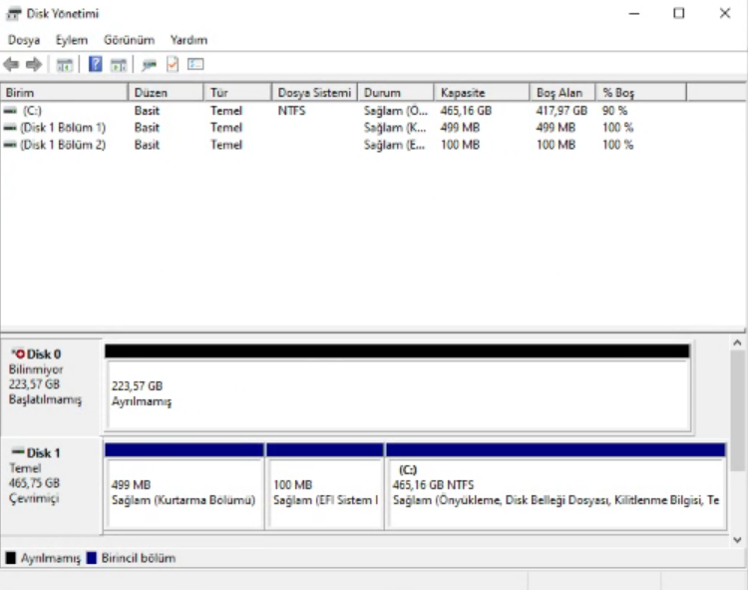Click the blue Birincil bölüm legend swatch

[91, 558]
